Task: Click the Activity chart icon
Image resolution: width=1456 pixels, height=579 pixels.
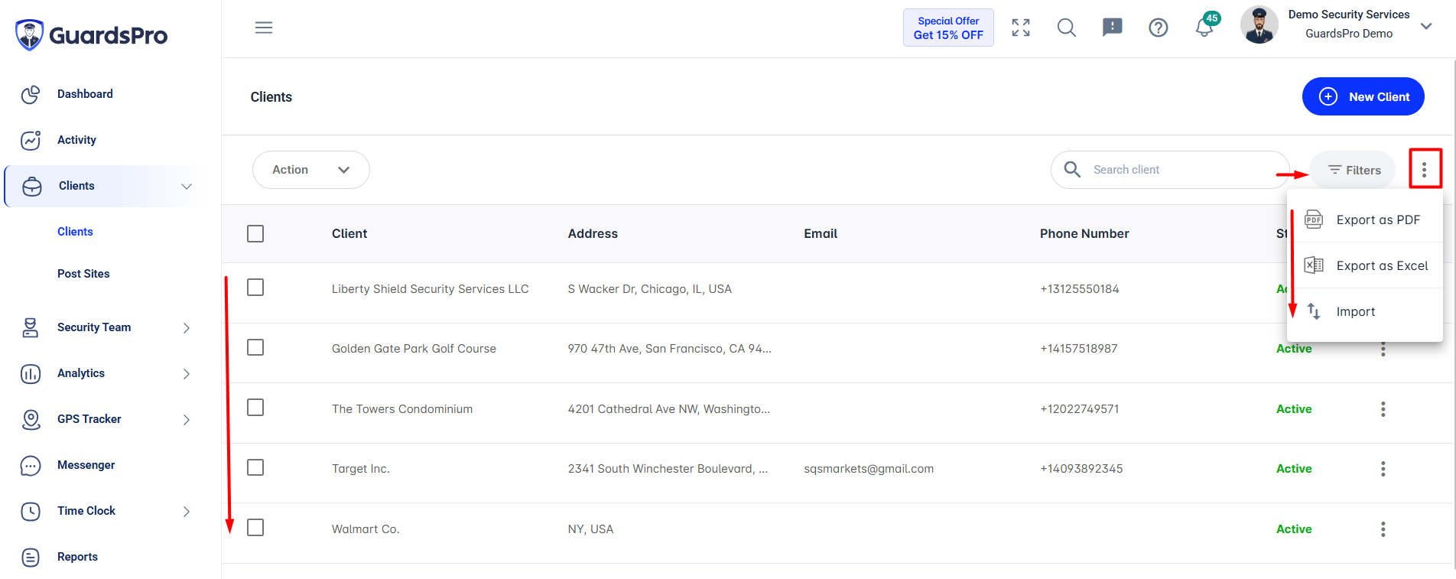Action: click(x=31, y=140)
